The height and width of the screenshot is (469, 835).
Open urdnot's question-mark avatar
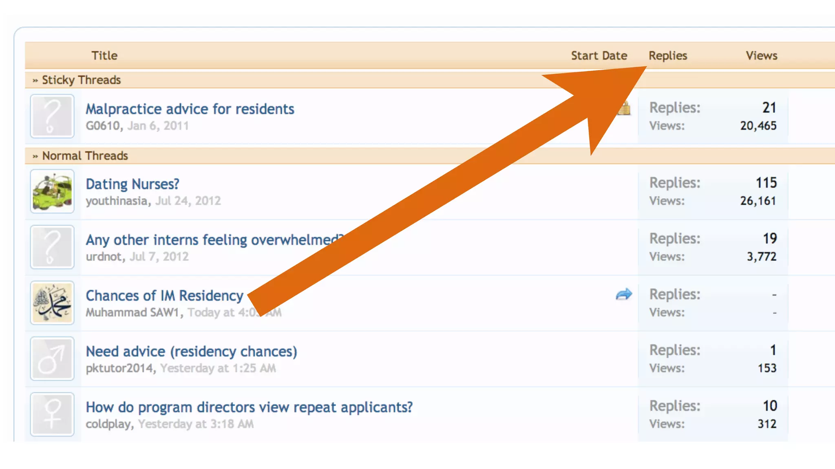pyautogui.click(x=52, y=247)
